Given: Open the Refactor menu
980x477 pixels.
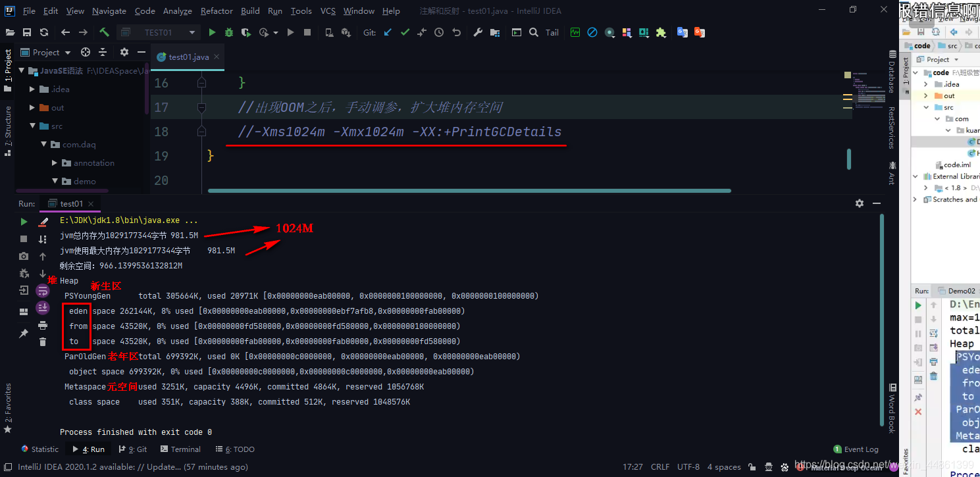Looking at the screenshot, I should pyautogui.click(x=217, y=11).
